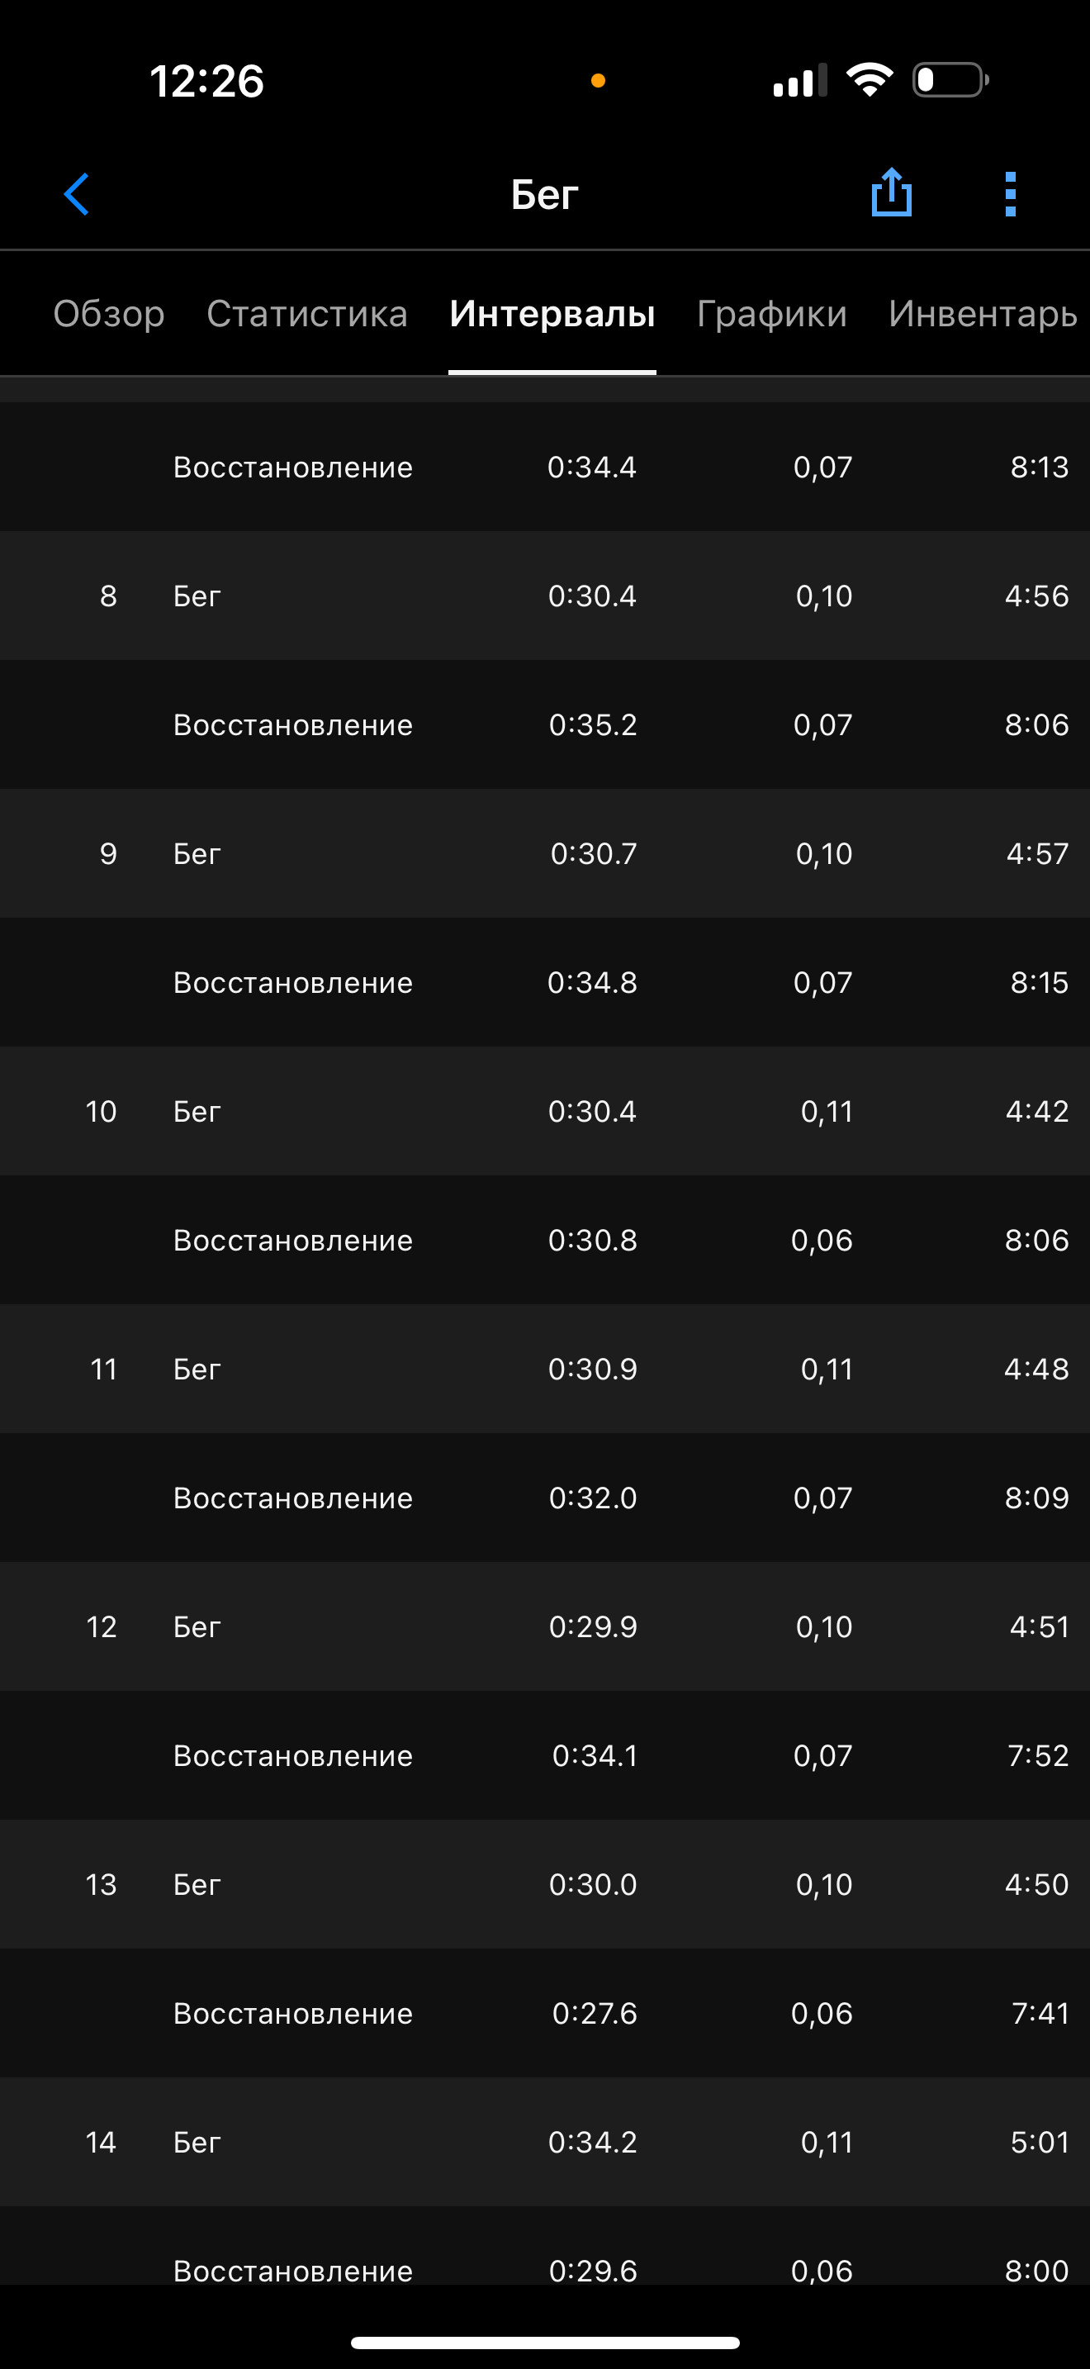Image resolution: width=1090 pixels, height=2369 pixels.
Task: Open the share icon in header
Action: [890, 192]
